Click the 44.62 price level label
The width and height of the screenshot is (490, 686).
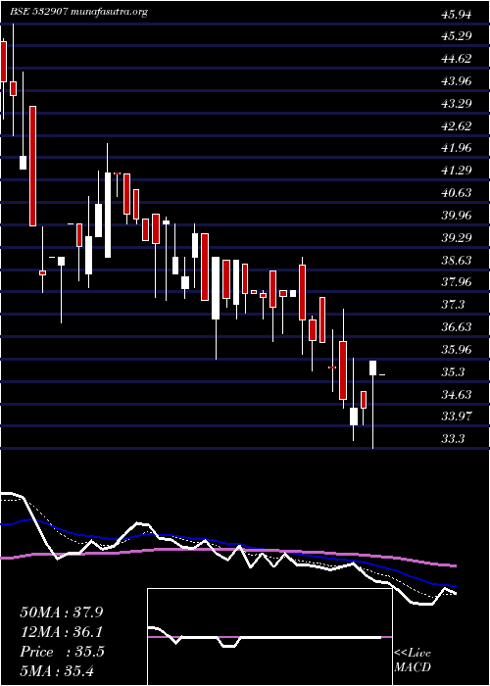pos(457,58)
